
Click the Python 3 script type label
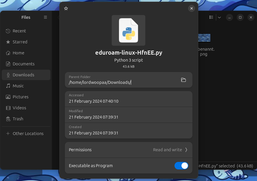[128, 60]
